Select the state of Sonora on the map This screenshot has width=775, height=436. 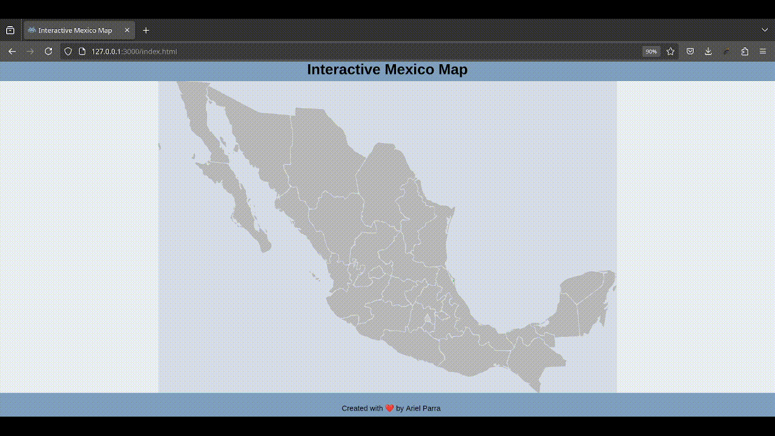pos(260,145)
